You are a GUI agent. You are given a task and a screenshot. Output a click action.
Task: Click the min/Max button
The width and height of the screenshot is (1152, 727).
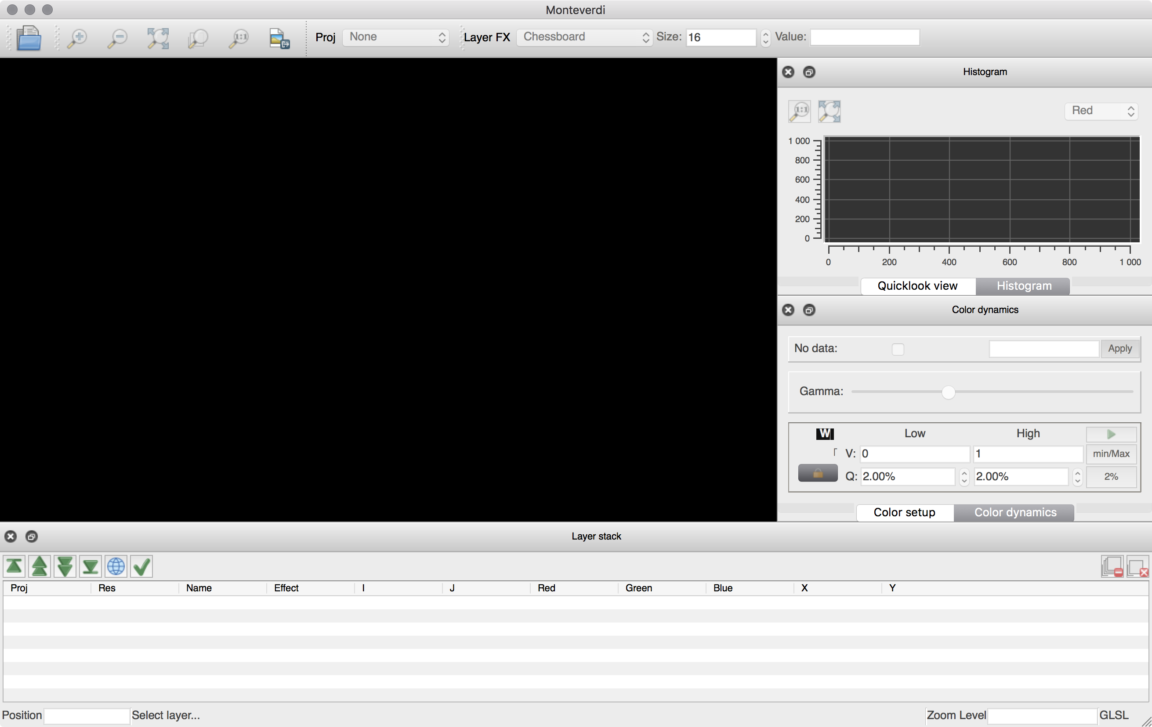pyautogui.click(x=1111, y=454)
